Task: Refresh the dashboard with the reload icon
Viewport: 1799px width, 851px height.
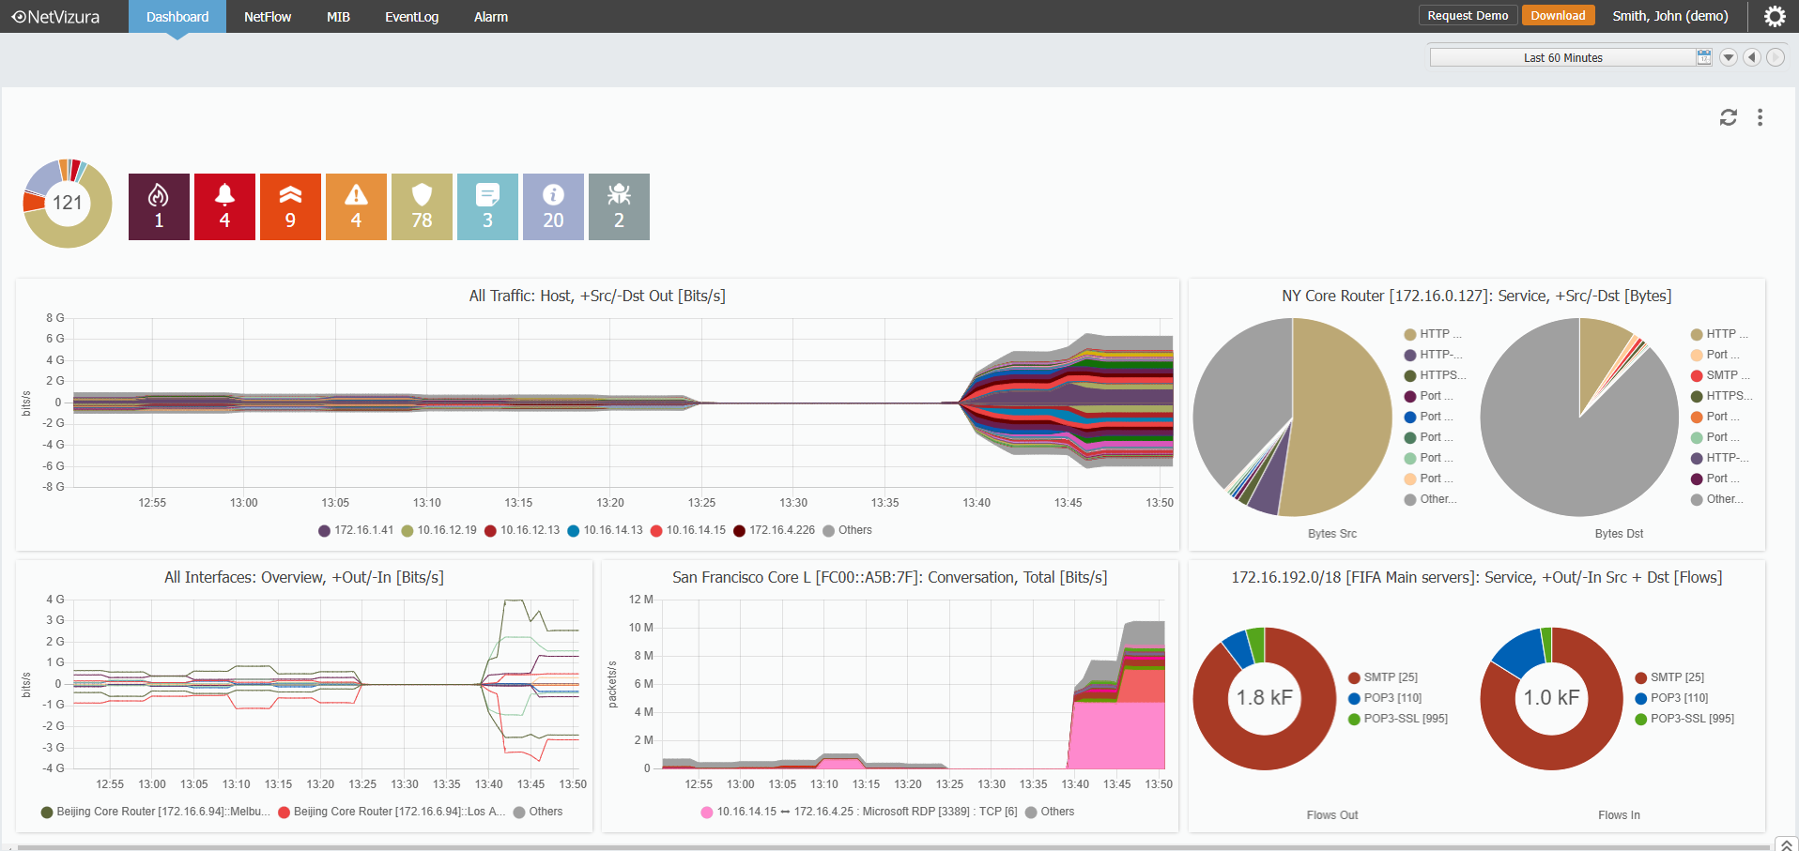Action: pyautogui.click(x=1728, y=117)
